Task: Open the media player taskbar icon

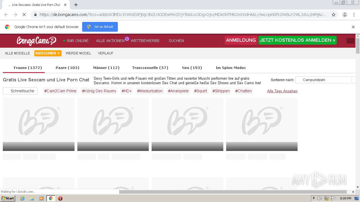Action: (41, 198)
